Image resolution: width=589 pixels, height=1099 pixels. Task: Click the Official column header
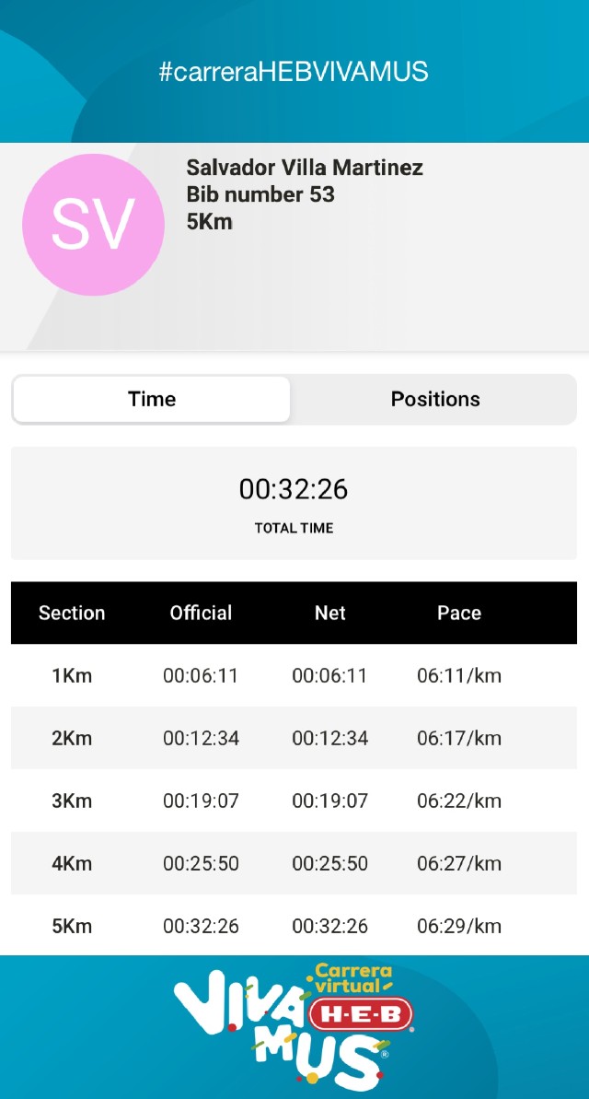tap(201, 613)
